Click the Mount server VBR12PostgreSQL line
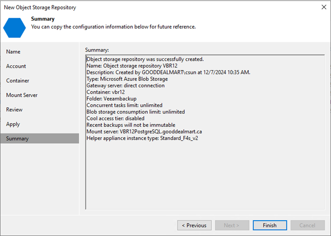331x236 pixels. [144, 132]
